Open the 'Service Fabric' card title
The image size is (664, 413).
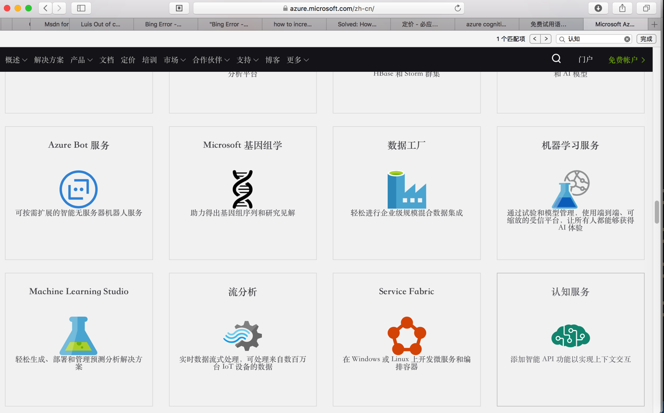point(406,292)
